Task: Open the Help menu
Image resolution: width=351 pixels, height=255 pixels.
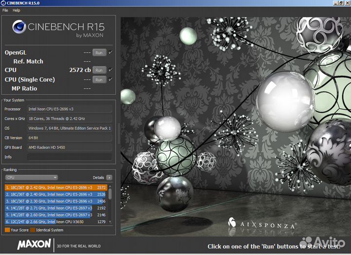Action: point(17,10)
